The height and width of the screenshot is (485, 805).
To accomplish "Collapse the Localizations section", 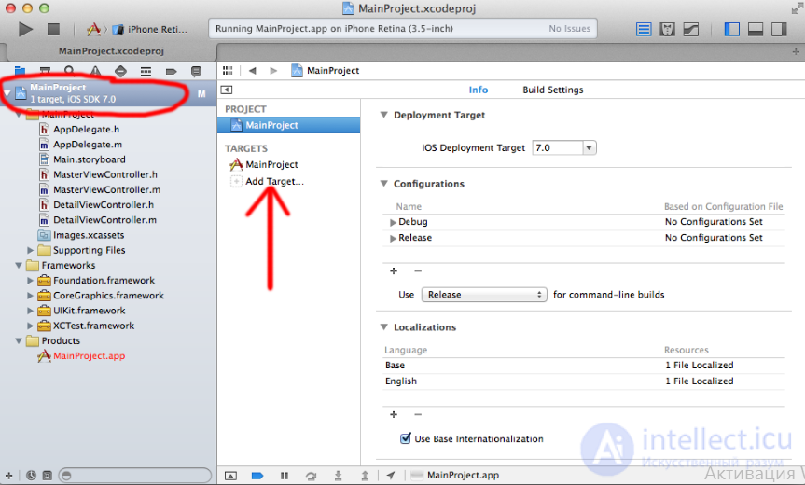I will pyautogui.click(x=383, y=327).
